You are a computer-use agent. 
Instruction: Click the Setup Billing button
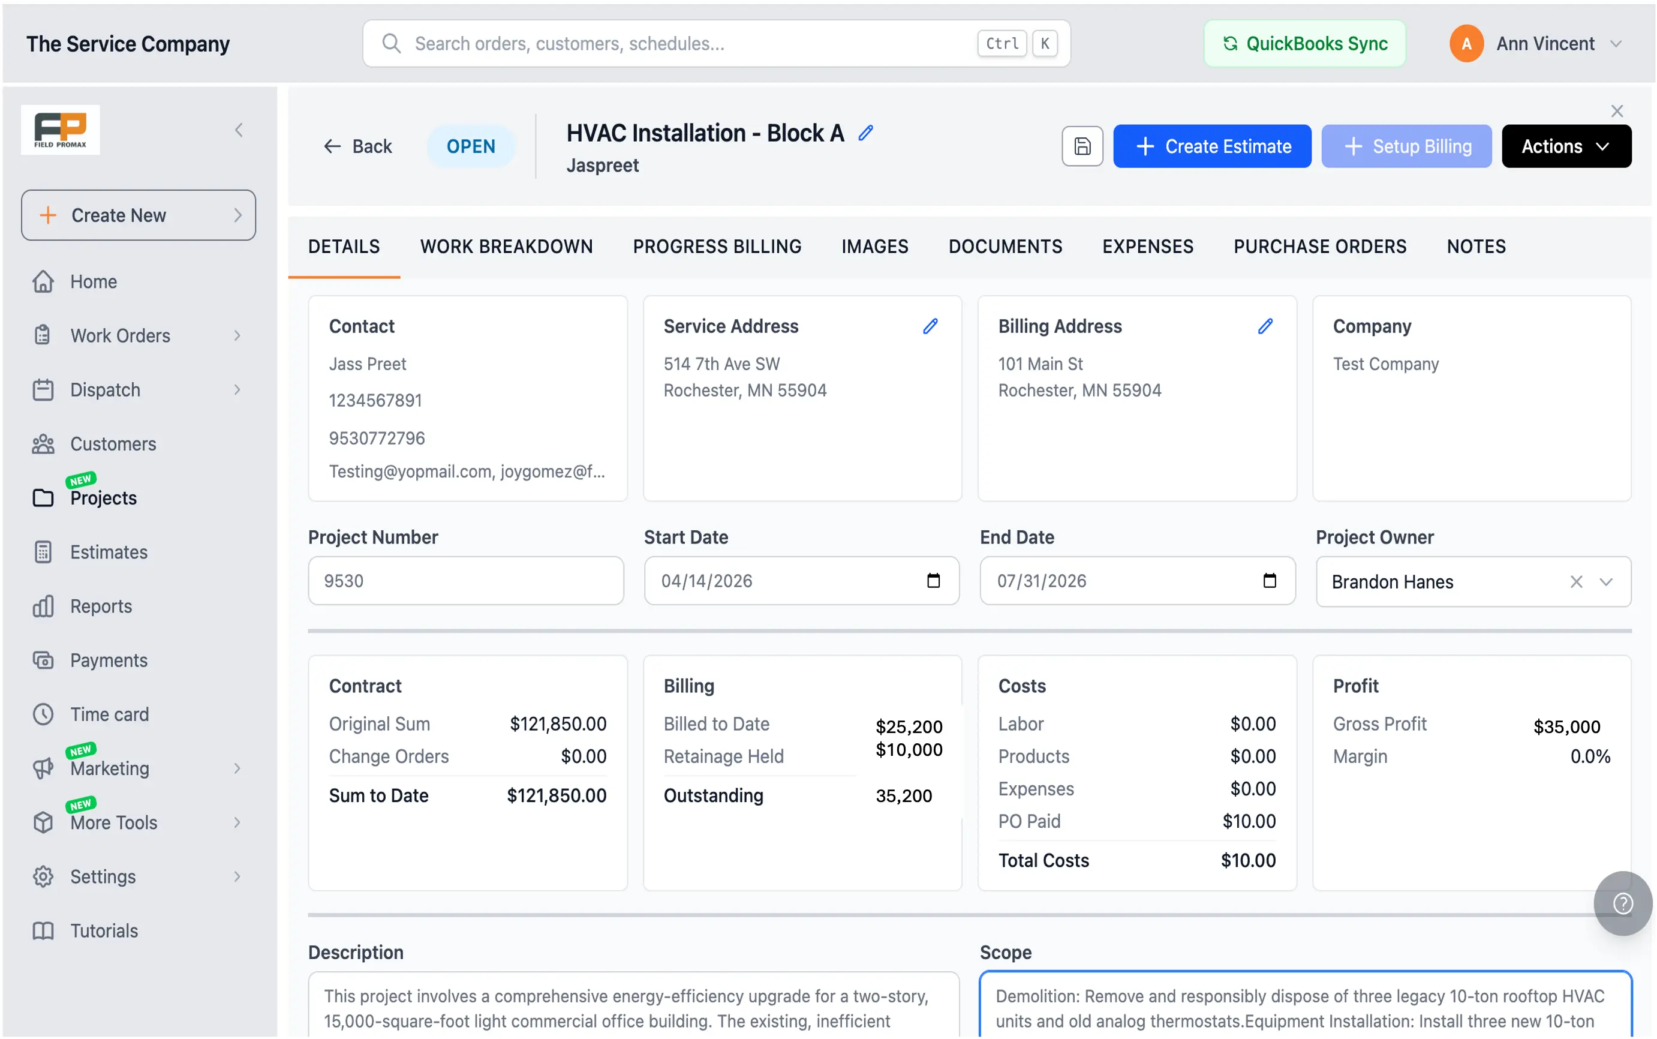(x=1406, y=146)
